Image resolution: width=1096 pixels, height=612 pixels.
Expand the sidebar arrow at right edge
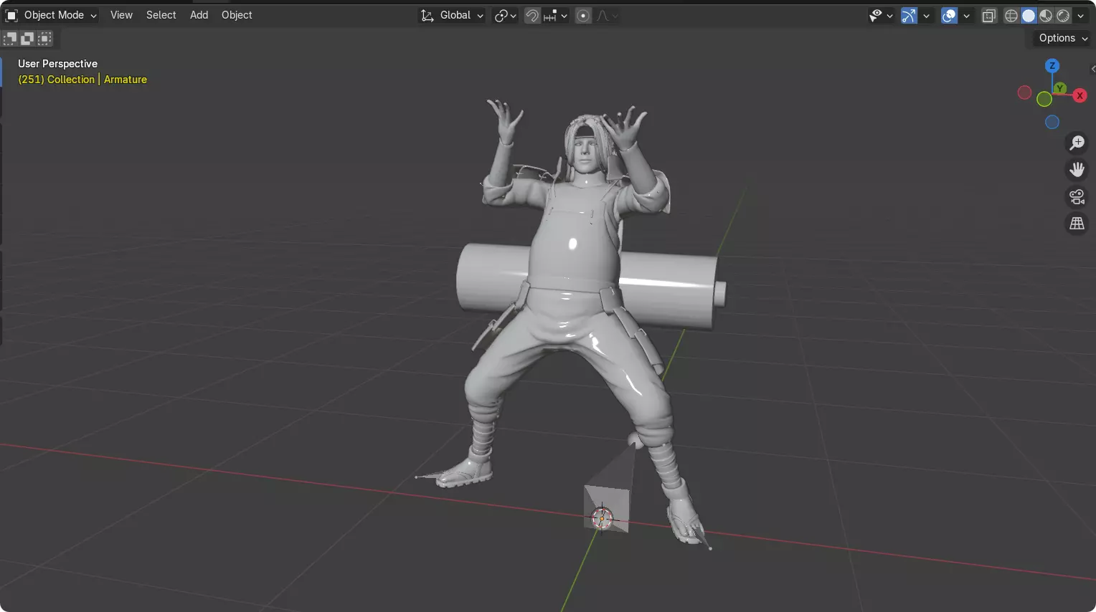[1092, 70]
